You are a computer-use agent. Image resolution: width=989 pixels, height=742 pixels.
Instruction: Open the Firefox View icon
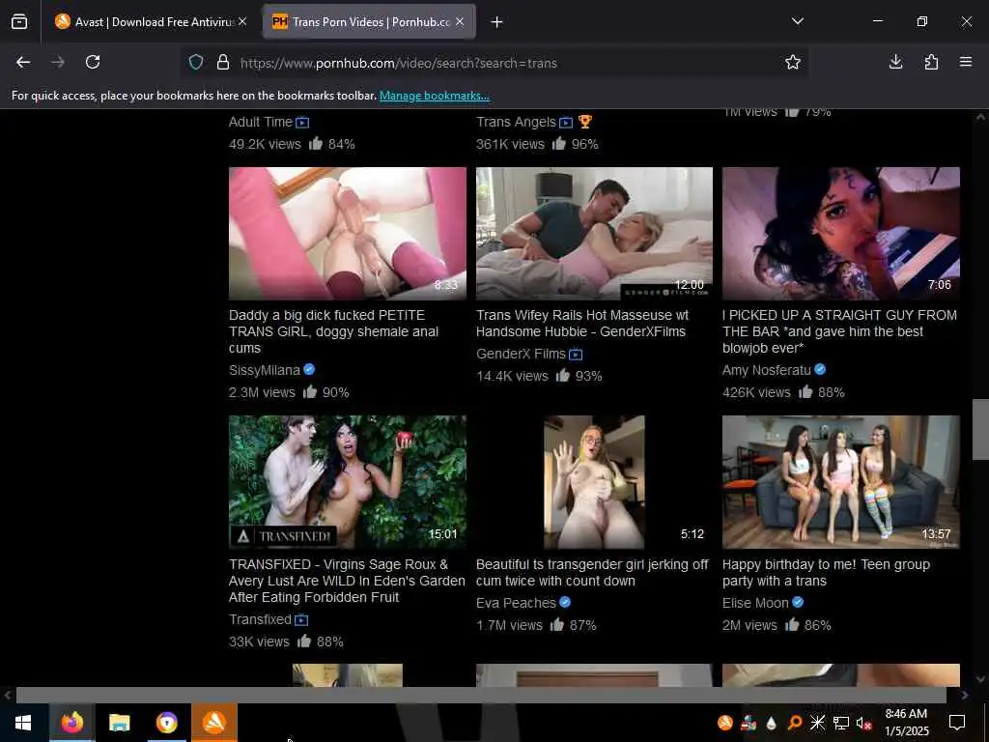click(19, 21)
